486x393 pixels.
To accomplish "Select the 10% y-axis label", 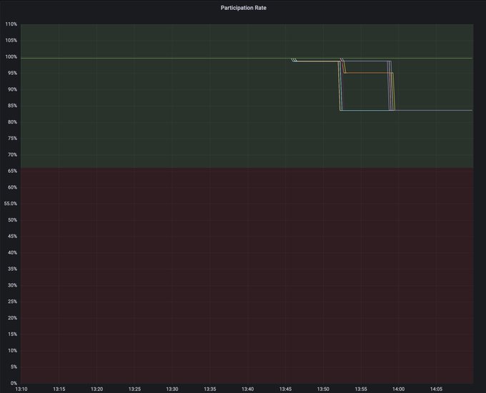I will point(12,351).
